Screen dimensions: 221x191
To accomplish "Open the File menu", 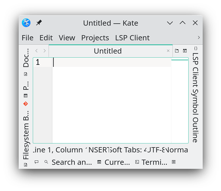I will point(27,38).
